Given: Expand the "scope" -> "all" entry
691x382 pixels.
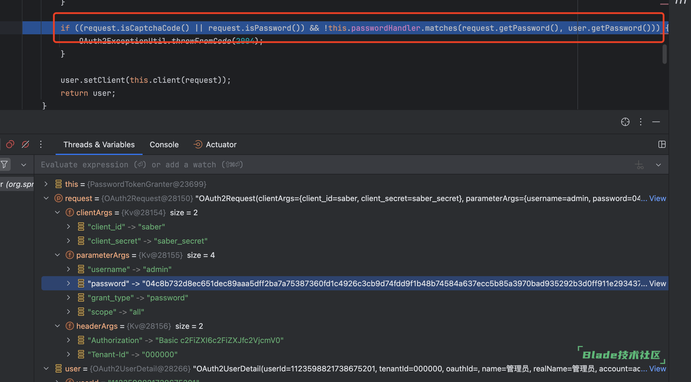Looking at the screenshot, I should click(x=69, y=312).
